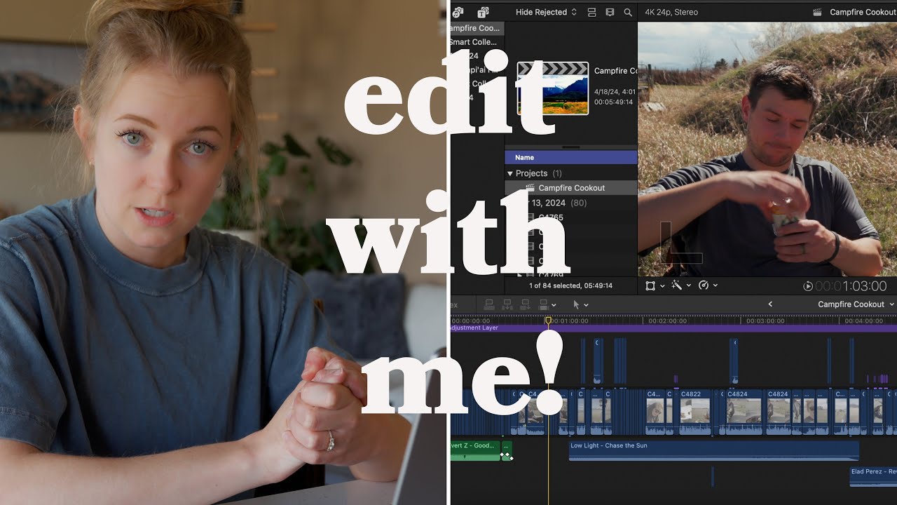897x505 pixels.
Task: Click the Name column header
Action: point(571,158)
